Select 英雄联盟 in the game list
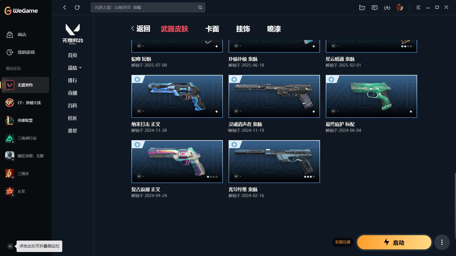The height and width of the screenshot is (256, 456). [x=25, y=120]
